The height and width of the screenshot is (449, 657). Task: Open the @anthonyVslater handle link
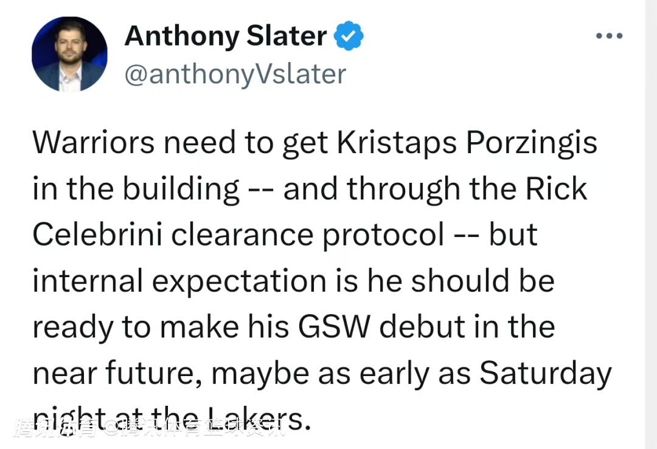[235, 74]
